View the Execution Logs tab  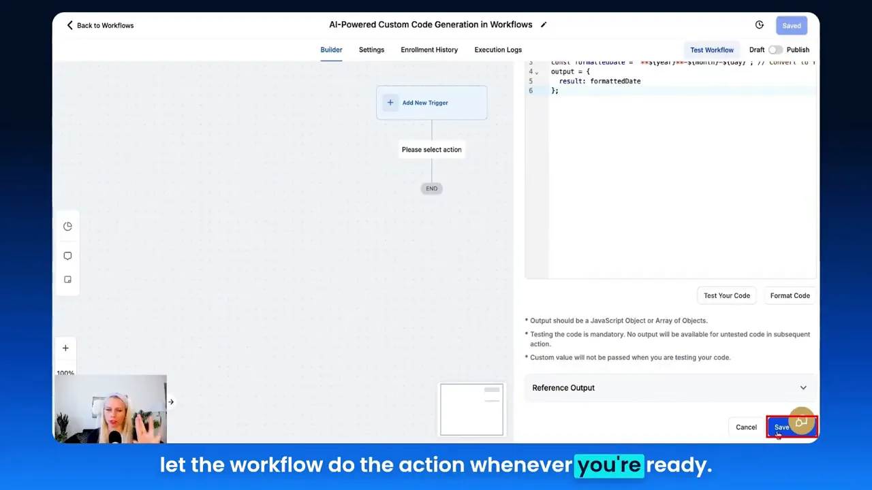498,50
